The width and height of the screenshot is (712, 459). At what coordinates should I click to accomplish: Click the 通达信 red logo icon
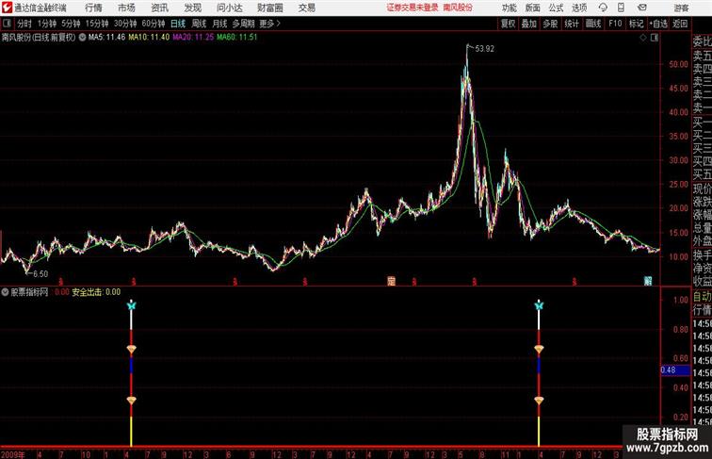point(7,8)
